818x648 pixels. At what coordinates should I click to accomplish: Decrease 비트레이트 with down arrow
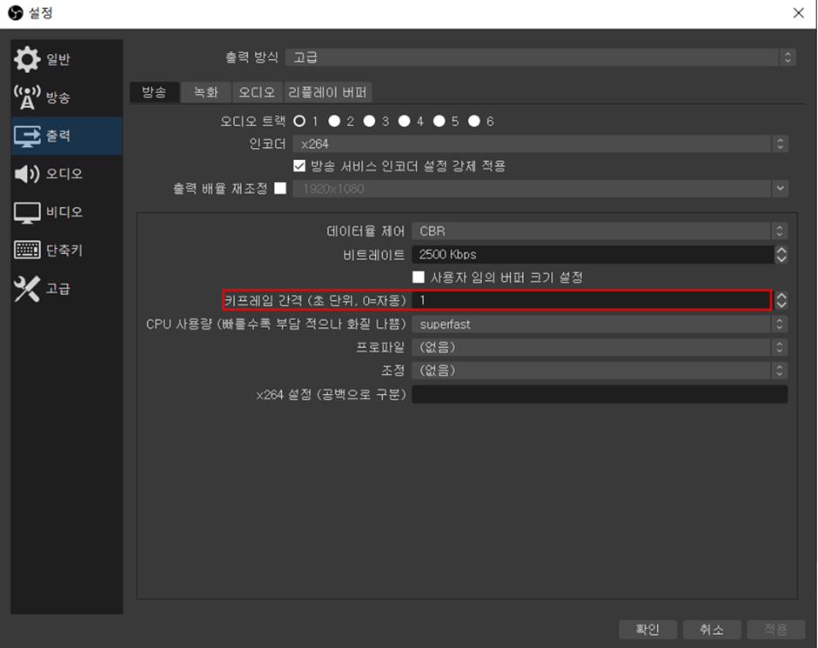(781, 259)
